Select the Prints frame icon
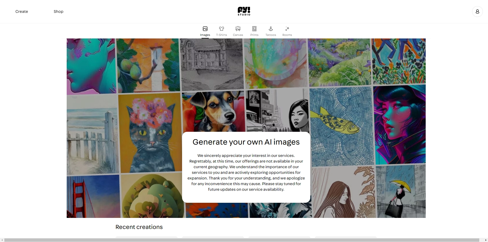This screenshot has width=488, height=242. [254, 29]
